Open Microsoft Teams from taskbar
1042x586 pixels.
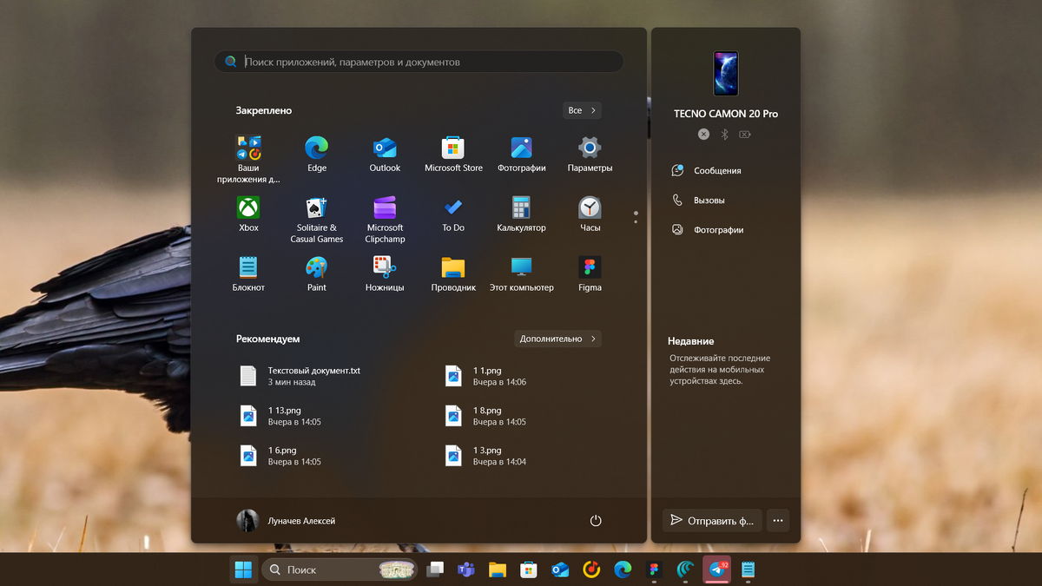(466, 570)
